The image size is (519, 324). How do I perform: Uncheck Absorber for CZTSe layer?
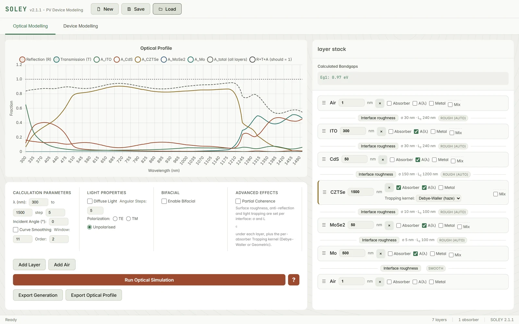coord(399,188)
